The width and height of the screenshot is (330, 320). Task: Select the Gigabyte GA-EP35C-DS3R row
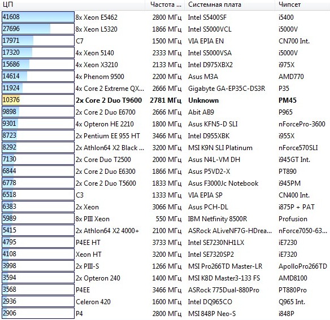click(165, 88)
